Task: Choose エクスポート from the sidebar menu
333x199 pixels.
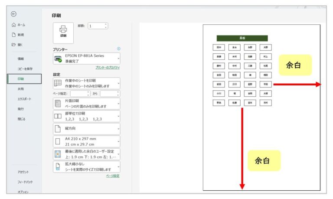Action: pos(24,99)
